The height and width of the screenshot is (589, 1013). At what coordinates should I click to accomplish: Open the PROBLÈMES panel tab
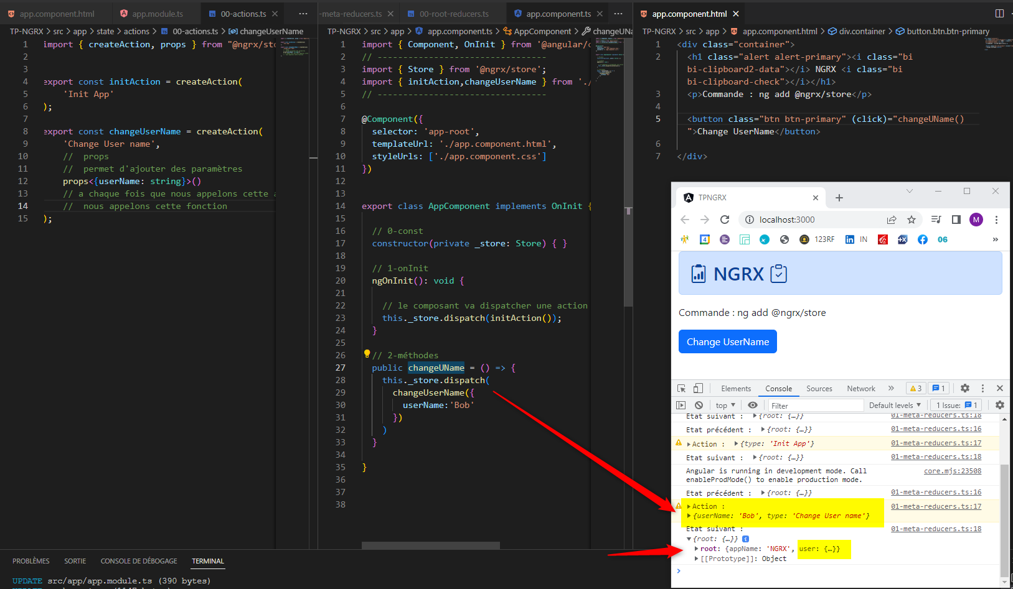[x=31, y=561]
